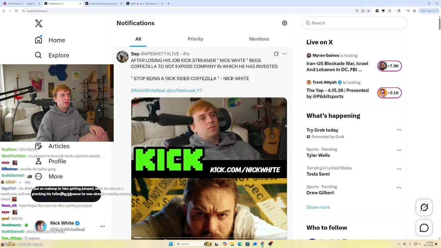The image size is (441, 248).
Task: Open Chrome from the taskbar
Action: 263,244
